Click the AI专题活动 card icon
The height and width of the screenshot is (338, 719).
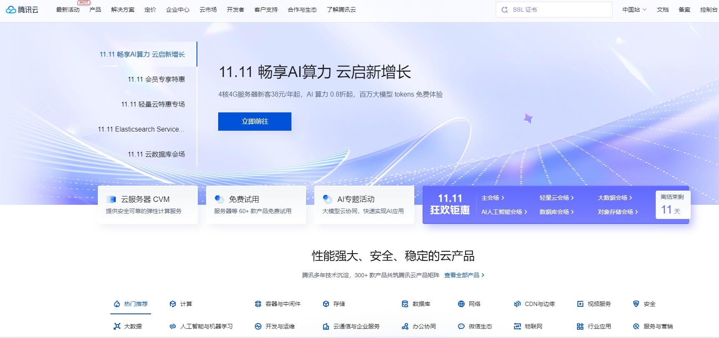coord(328,199)
